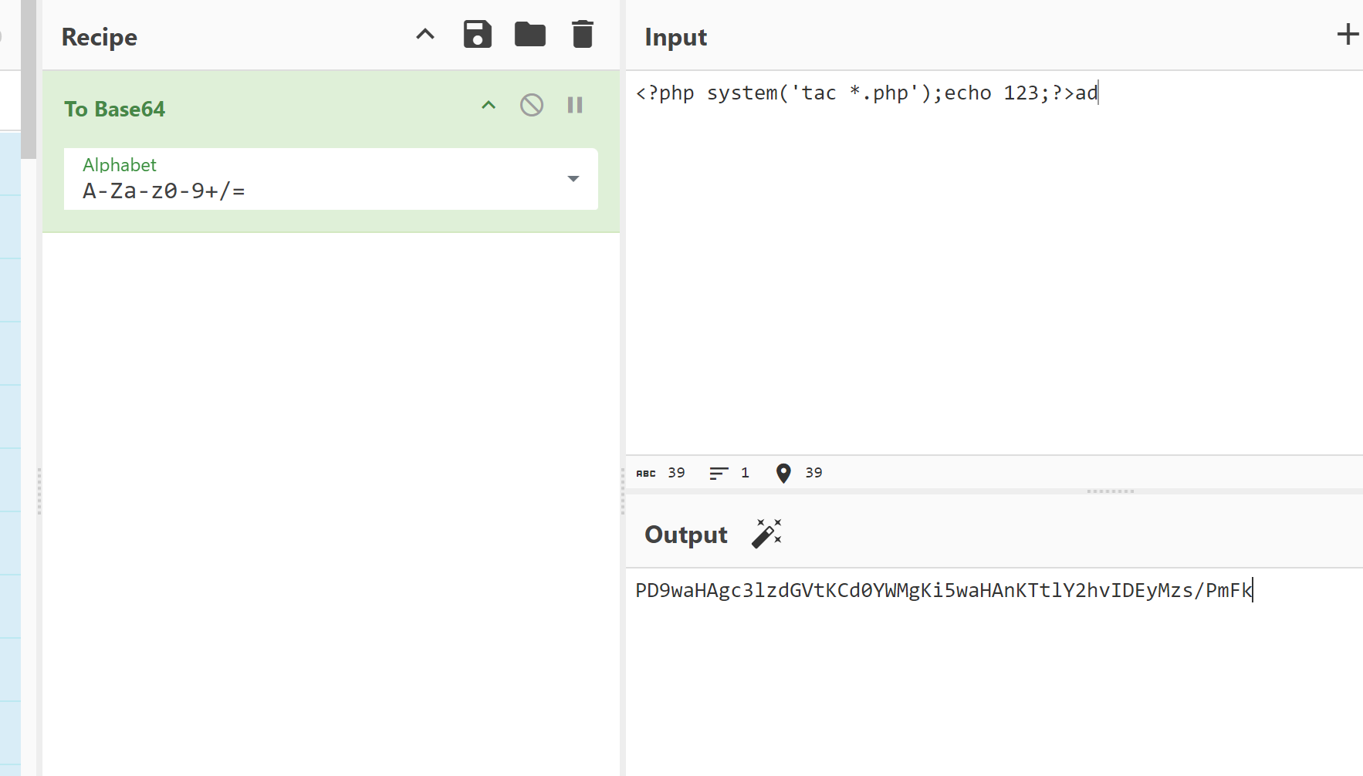Image resolution: width=1363 pixels, height=776 pixels.
Task: Click the Alphabet field value A-Za-z0-9+/=
Action: 164,191
